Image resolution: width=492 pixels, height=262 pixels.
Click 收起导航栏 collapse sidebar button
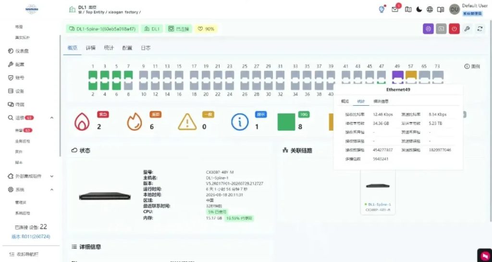(24, 254)
